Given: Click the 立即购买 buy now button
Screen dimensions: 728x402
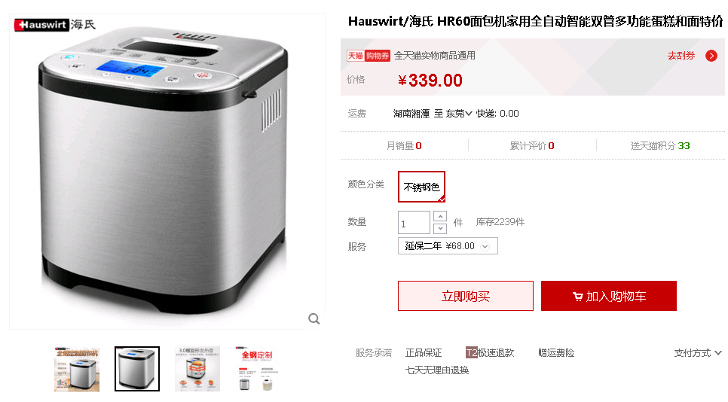Looking at the screenshot, I should pyautogui.click(x=465, y=296).
